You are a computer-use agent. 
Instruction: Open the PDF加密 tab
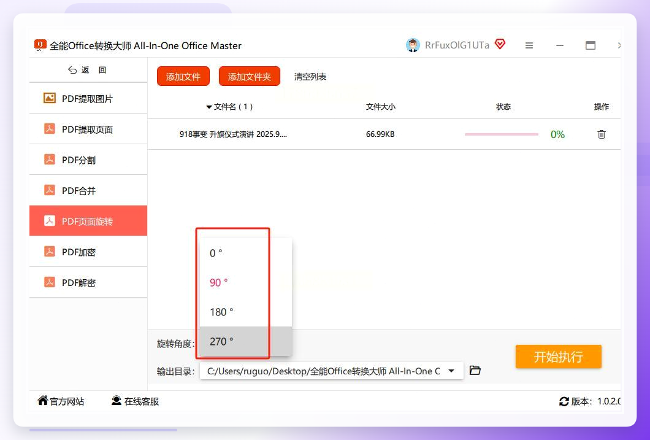click(x=88, y=252)
